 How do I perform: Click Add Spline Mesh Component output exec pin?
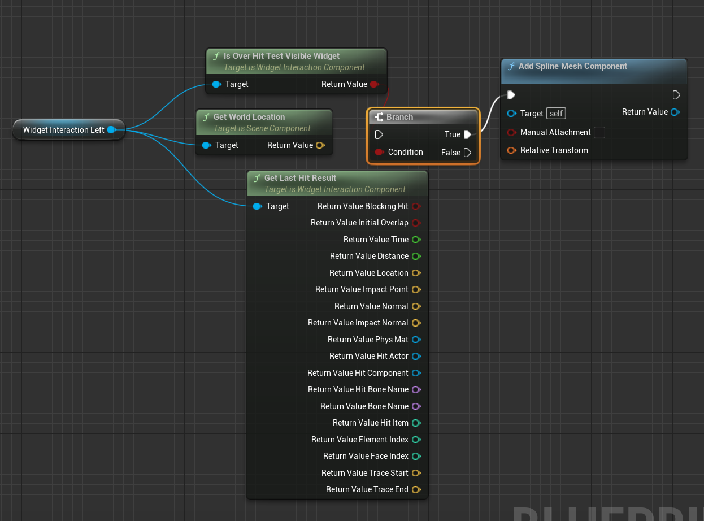click(676, 95)
